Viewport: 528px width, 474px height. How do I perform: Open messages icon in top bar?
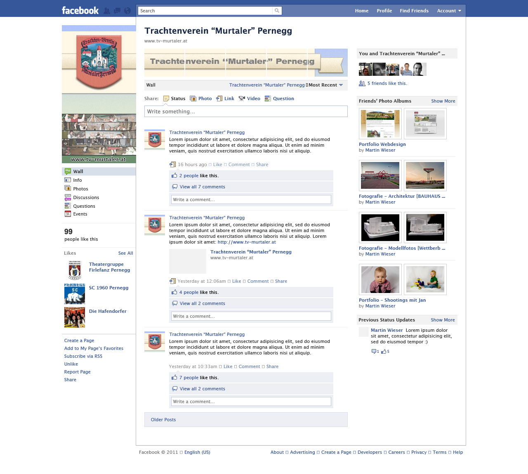(x=117, y=11)
